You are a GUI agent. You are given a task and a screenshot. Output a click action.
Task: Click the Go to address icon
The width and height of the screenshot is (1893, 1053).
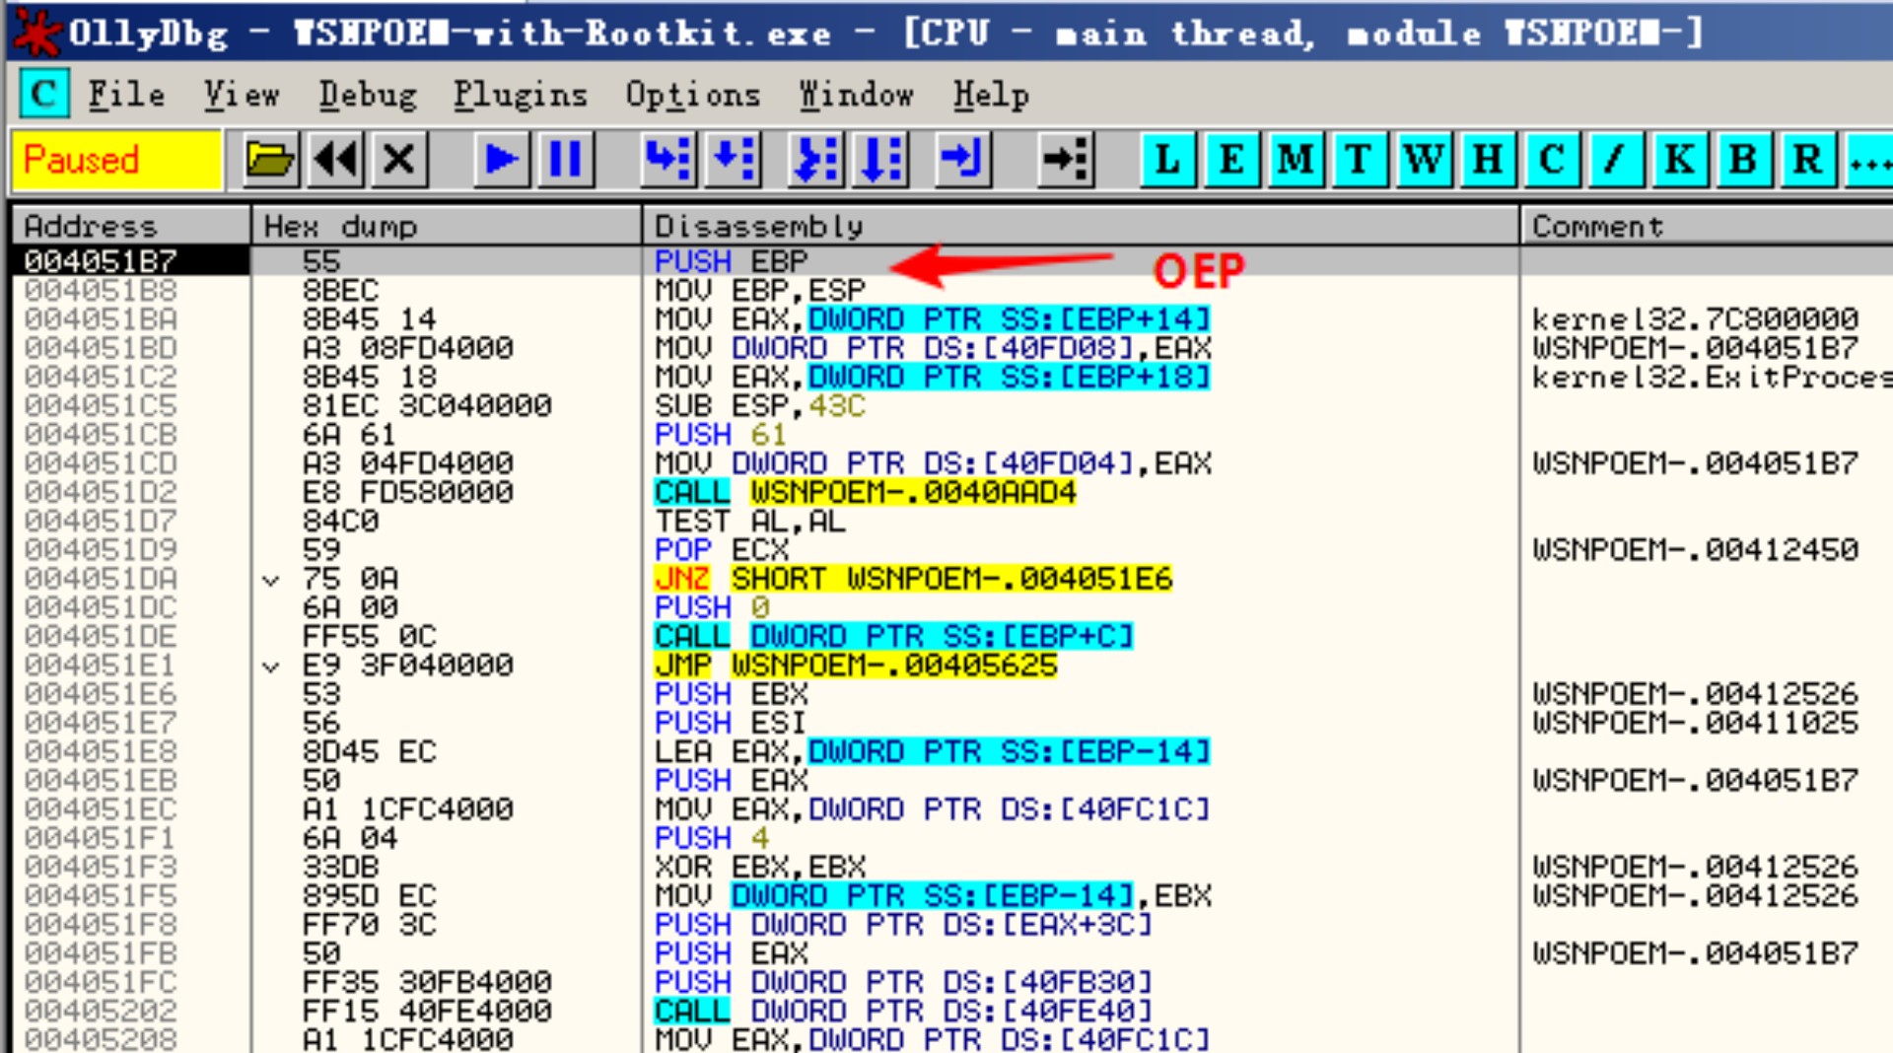[1066, 159]
